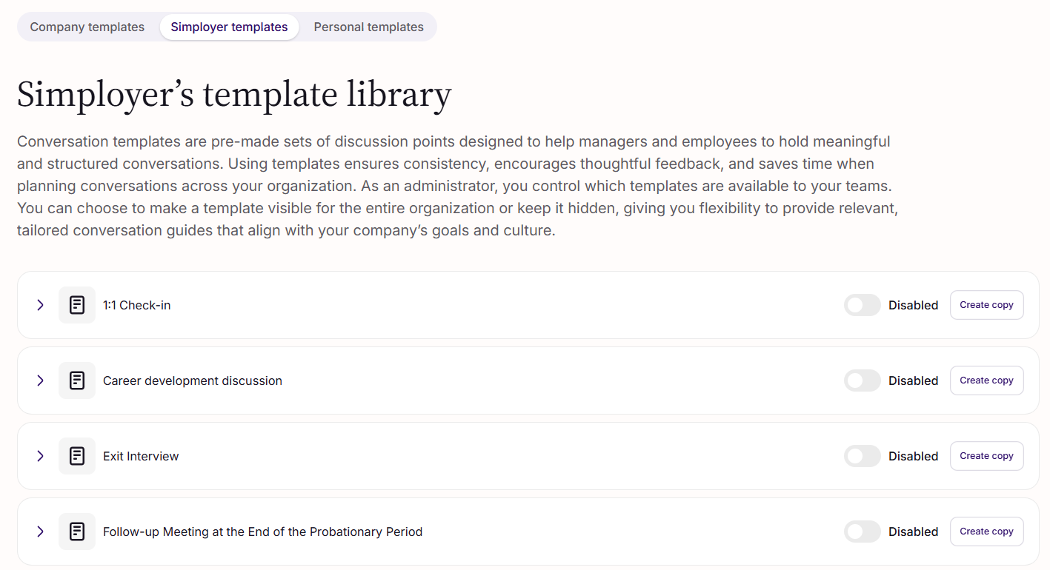
Task: Switch to the Company templates tab
Action: pos(87,27)
